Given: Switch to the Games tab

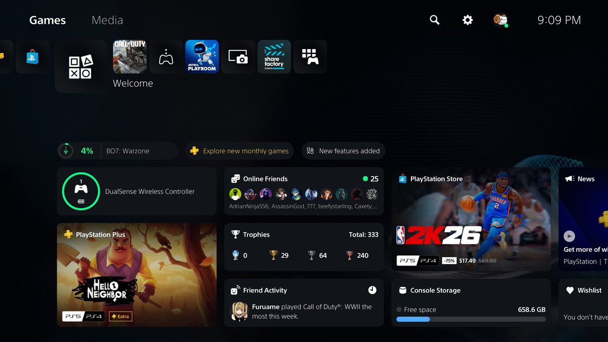Looking at the screenshot, I should pos(48,20).
